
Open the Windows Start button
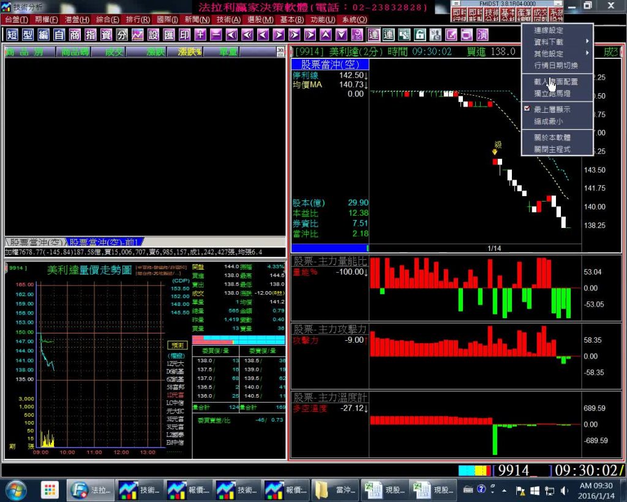click(x=15, y=490)
